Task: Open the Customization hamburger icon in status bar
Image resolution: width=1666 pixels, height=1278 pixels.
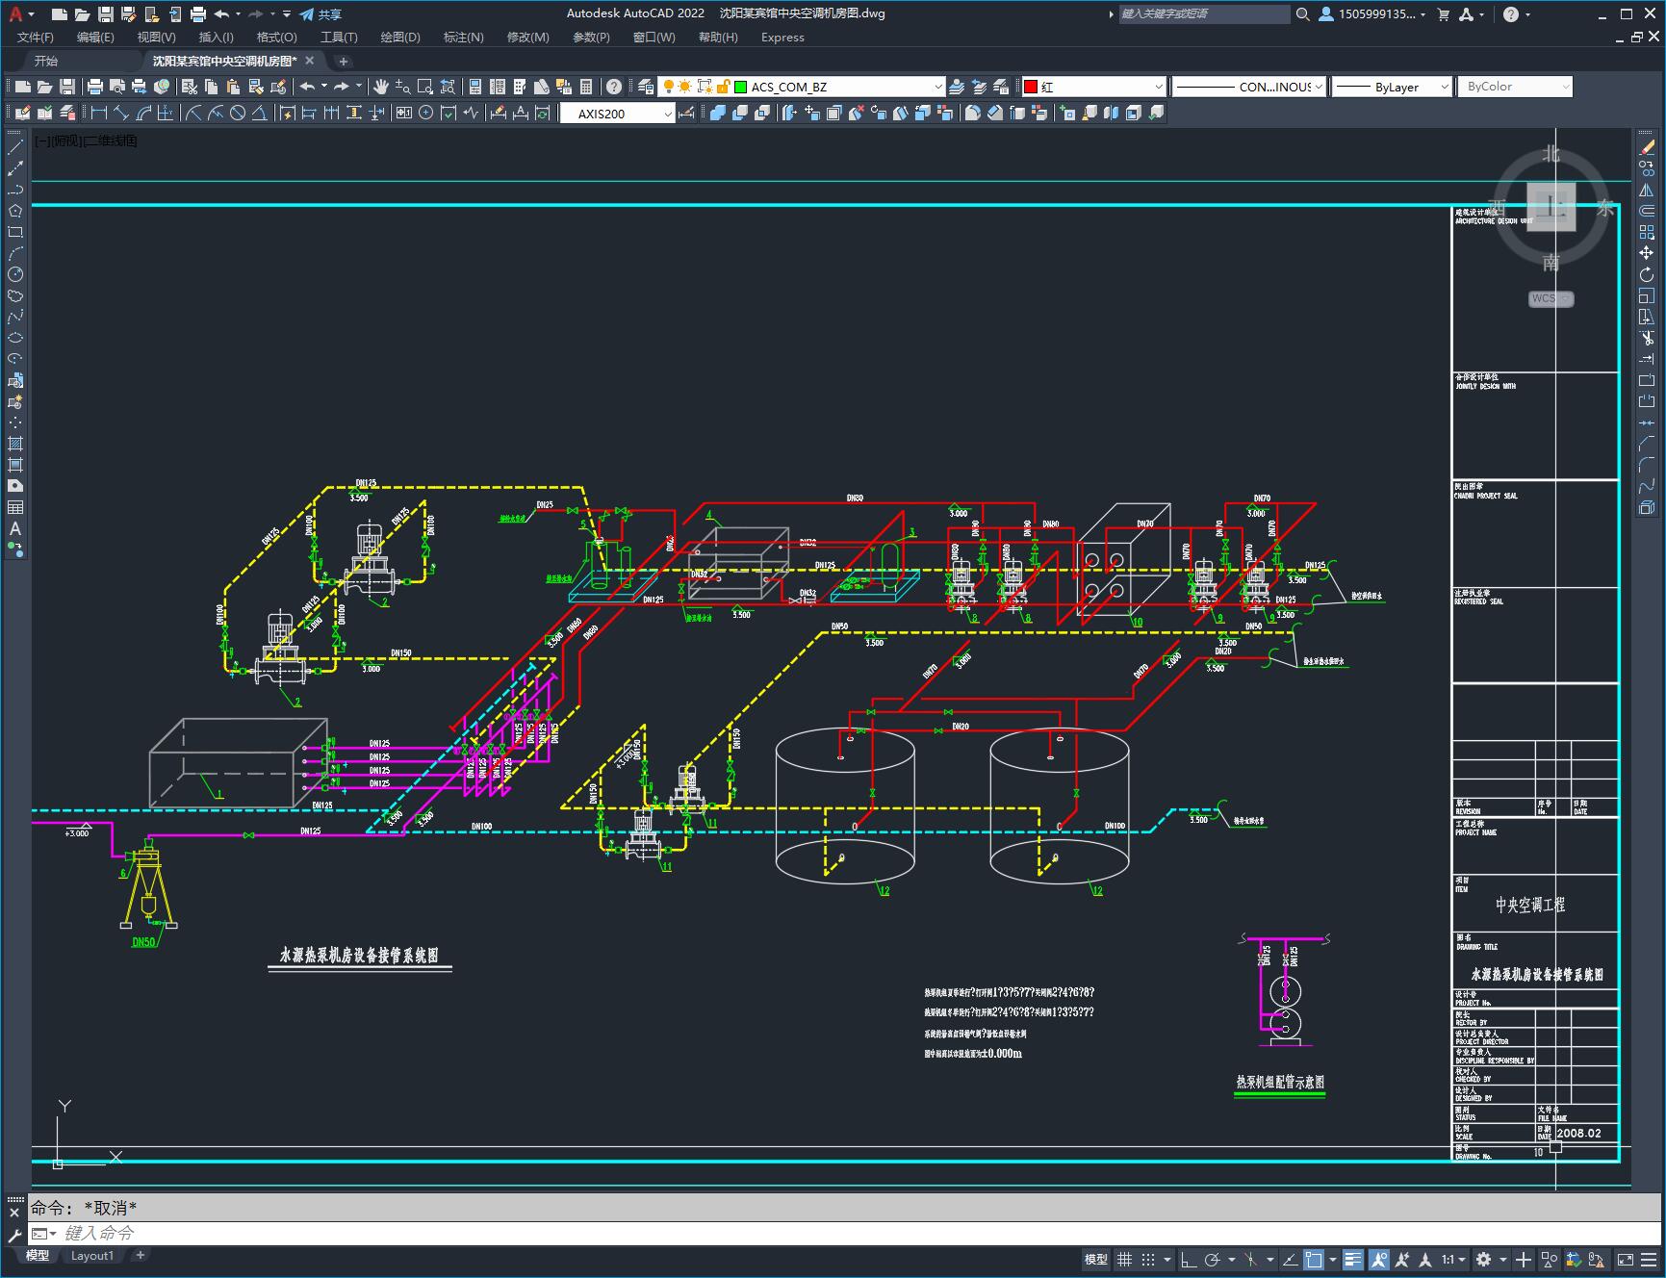Action: click(x=1648, y=1259)
